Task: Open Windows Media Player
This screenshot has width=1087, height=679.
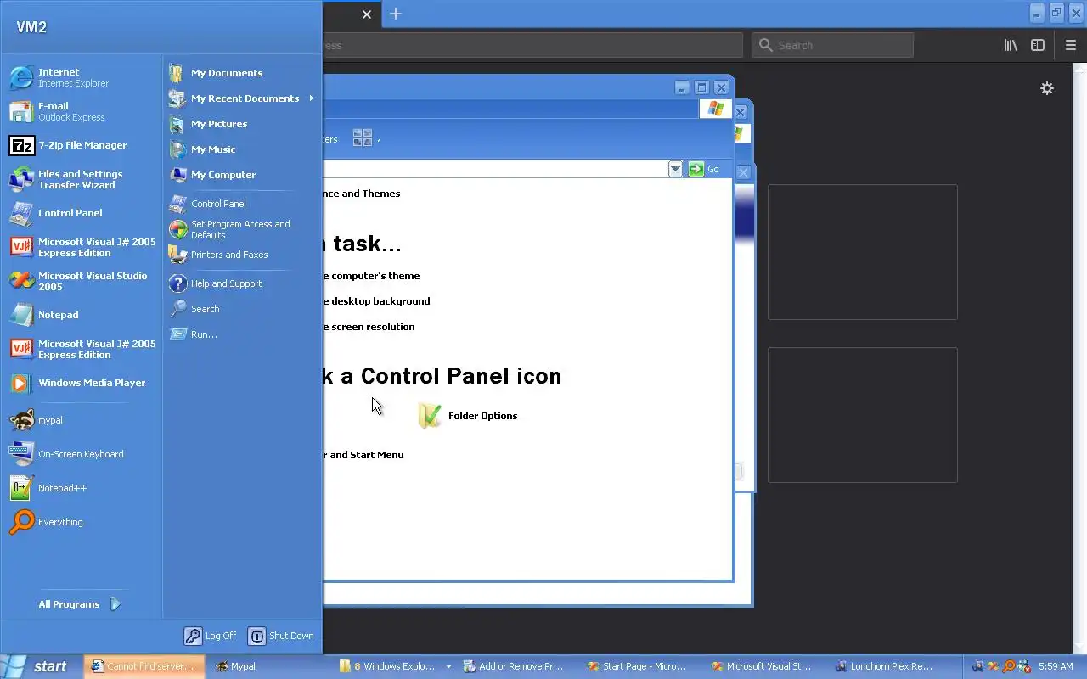Action: tap(81, 383)
